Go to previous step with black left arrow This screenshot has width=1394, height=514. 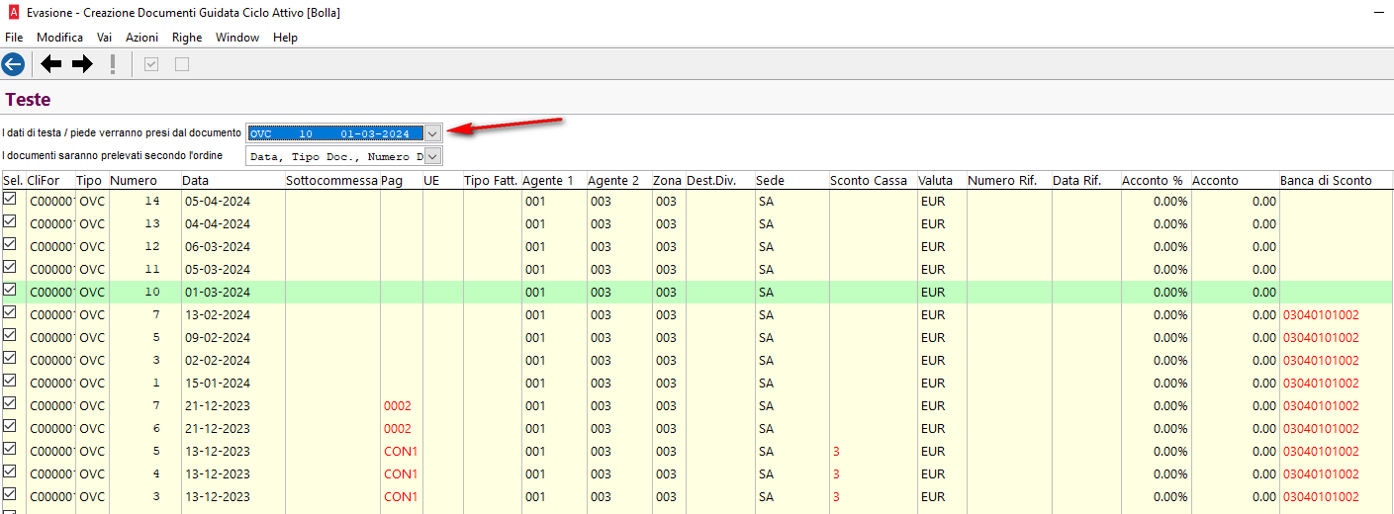(50, 64)
